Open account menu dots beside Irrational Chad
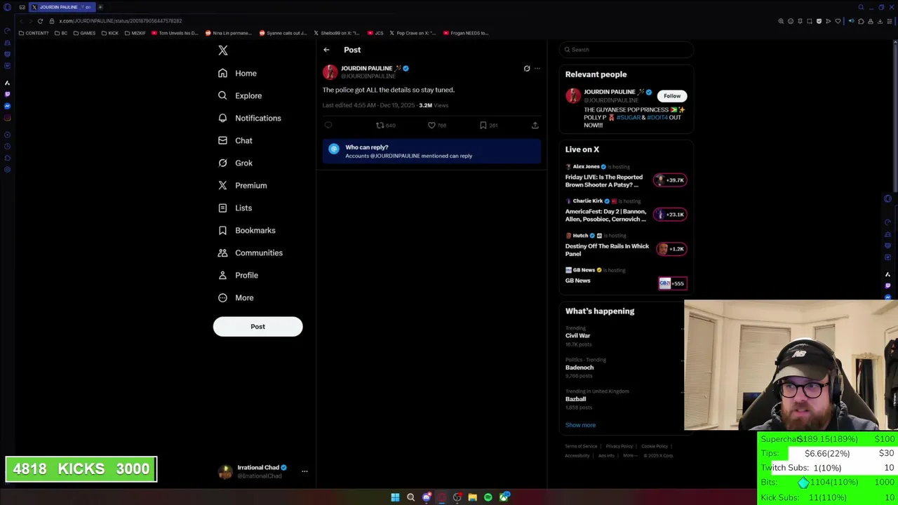Viewport: 898px width, 505px height. [x=304, y=471]
